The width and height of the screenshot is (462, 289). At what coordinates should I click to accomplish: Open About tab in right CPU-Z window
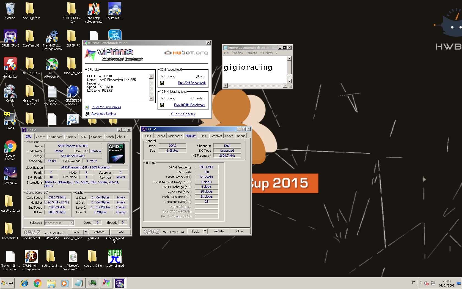click(x=241, y=136)
